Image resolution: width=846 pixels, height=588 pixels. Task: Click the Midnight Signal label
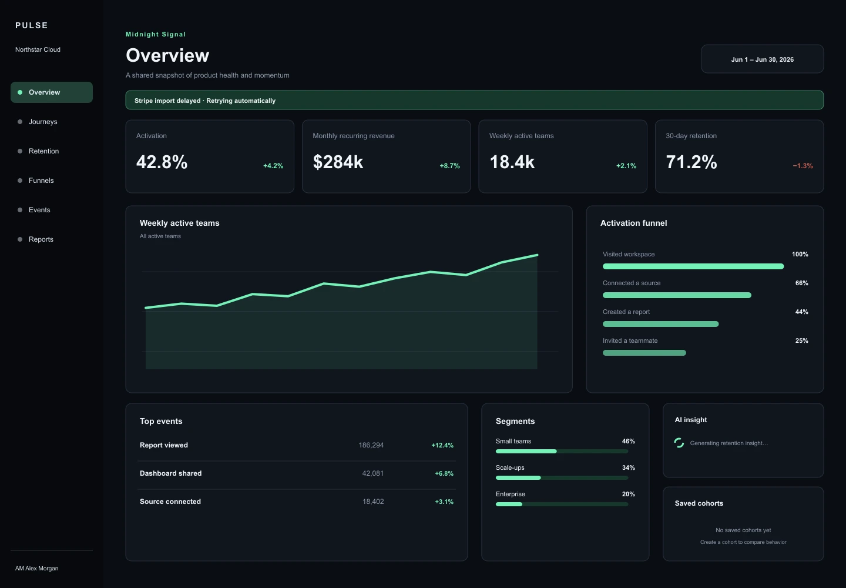click(156, 34)
